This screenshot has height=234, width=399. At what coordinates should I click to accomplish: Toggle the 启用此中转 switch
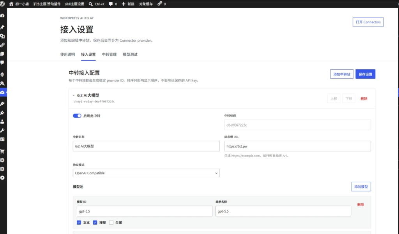pos(77,116)
